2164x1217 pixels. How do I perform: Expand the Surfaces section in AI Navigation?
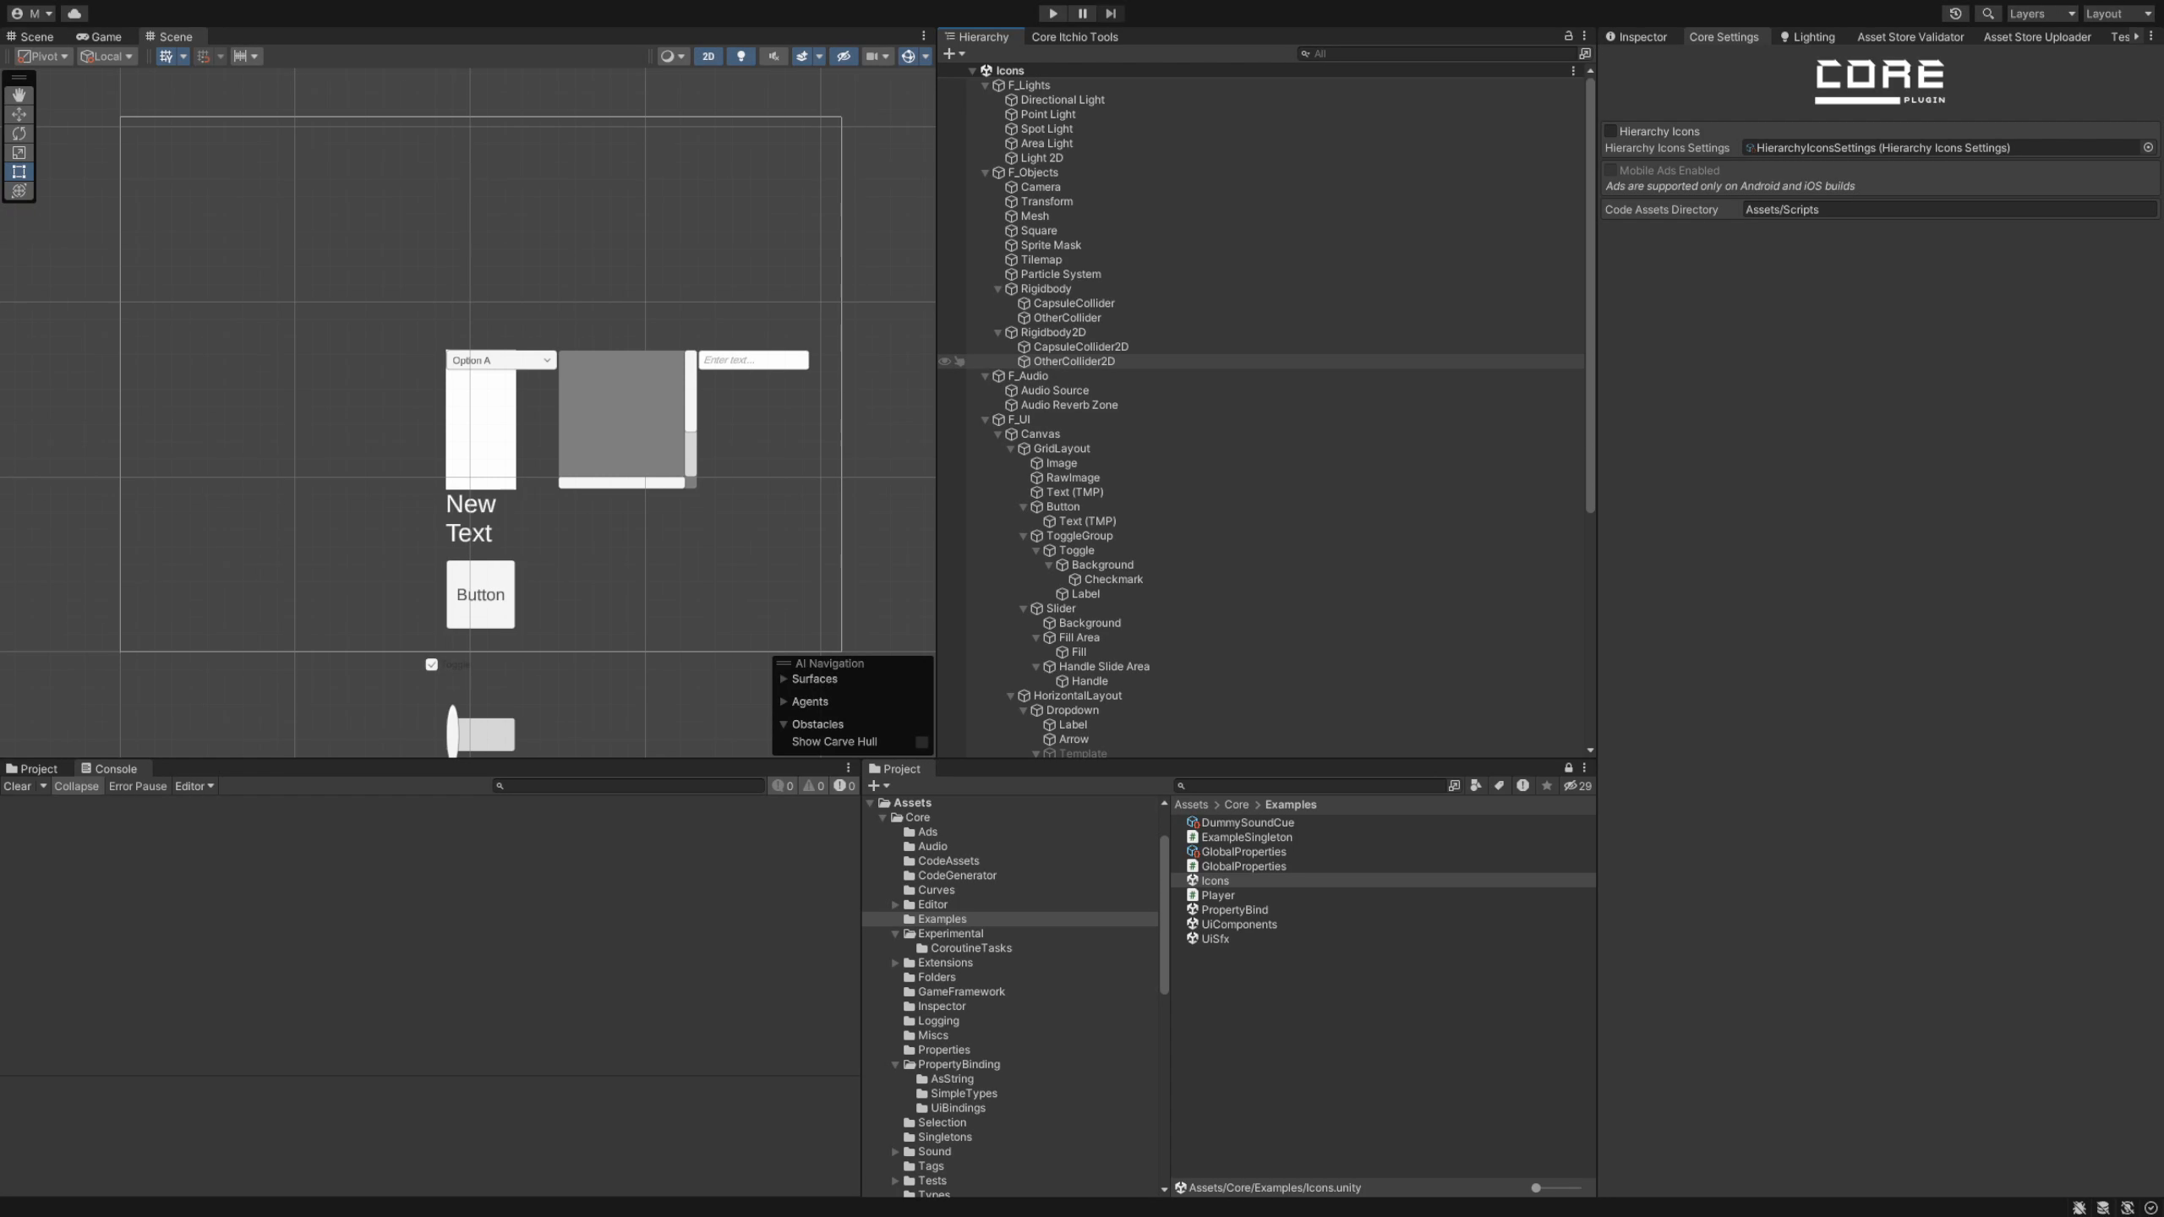pyautogui.click(x=784, y=679)
